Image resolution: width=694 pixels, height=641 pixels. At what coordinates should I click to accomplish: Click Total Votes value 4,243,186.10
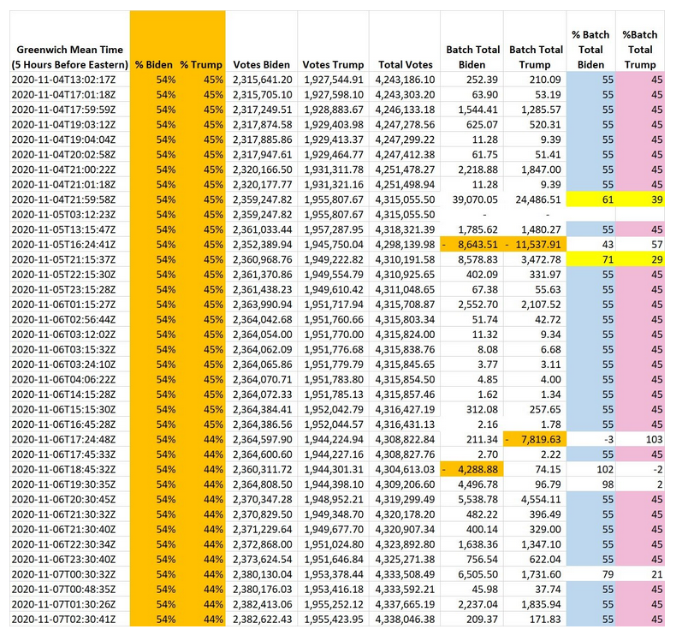click(405, 80)
